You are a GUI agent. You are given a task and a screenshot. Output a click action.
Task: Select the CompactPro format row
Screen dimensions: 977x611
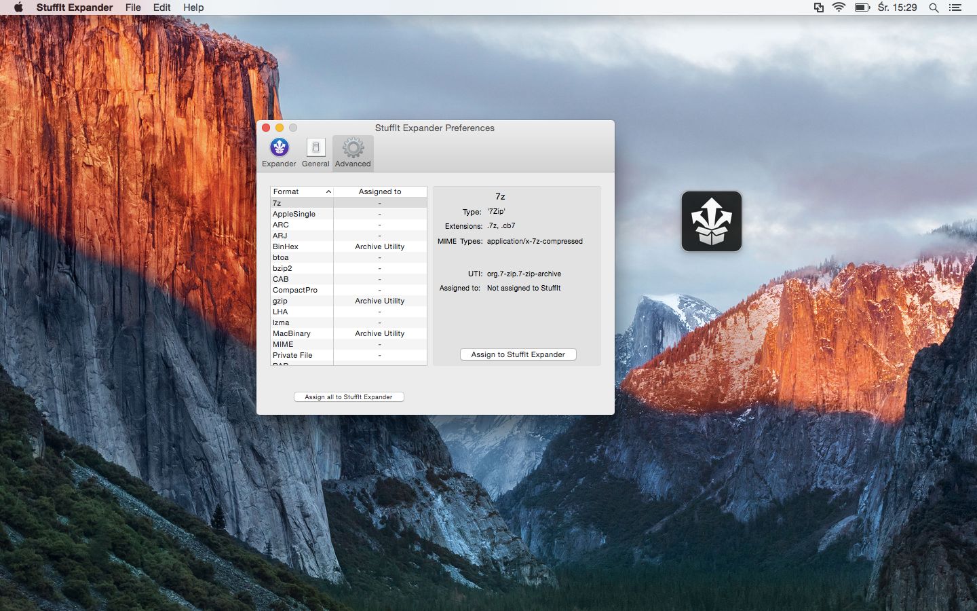click(x=349, y=290)
